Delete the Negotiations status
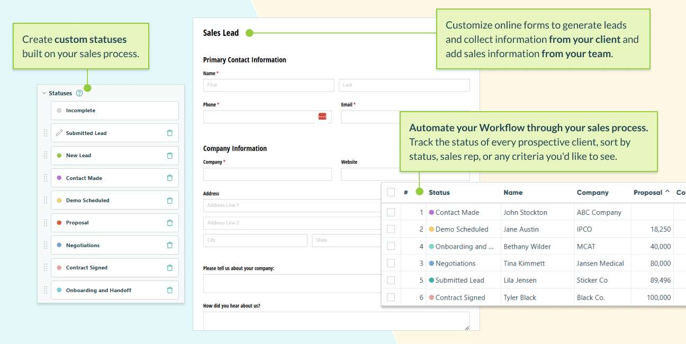 tap(171, 245)
